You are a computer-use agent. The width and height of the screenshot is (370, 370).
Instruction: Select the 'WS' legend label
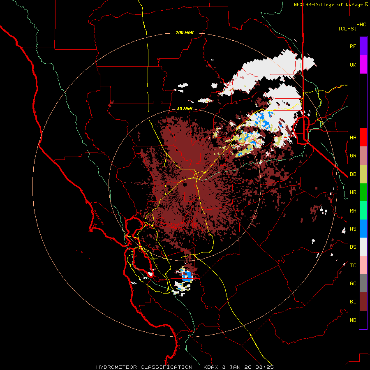[353, 229]
